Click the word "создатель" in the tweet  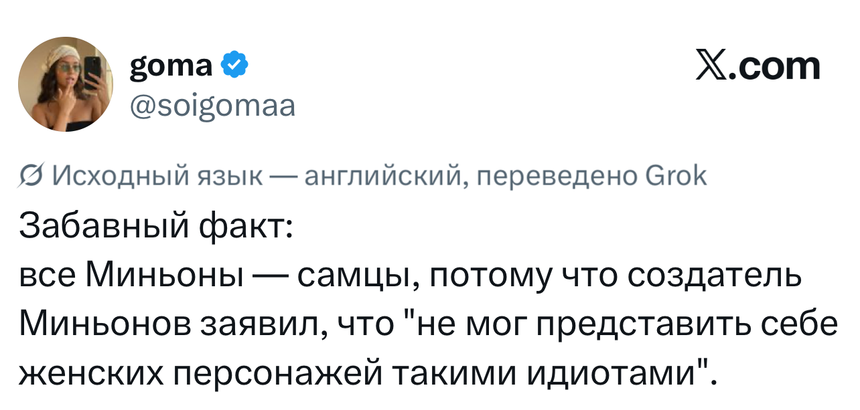pos(729,276)
